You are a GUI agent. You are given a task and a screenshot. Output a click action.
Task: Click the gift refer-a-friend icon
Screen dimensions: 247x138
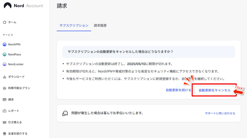(x=4, y=133)
